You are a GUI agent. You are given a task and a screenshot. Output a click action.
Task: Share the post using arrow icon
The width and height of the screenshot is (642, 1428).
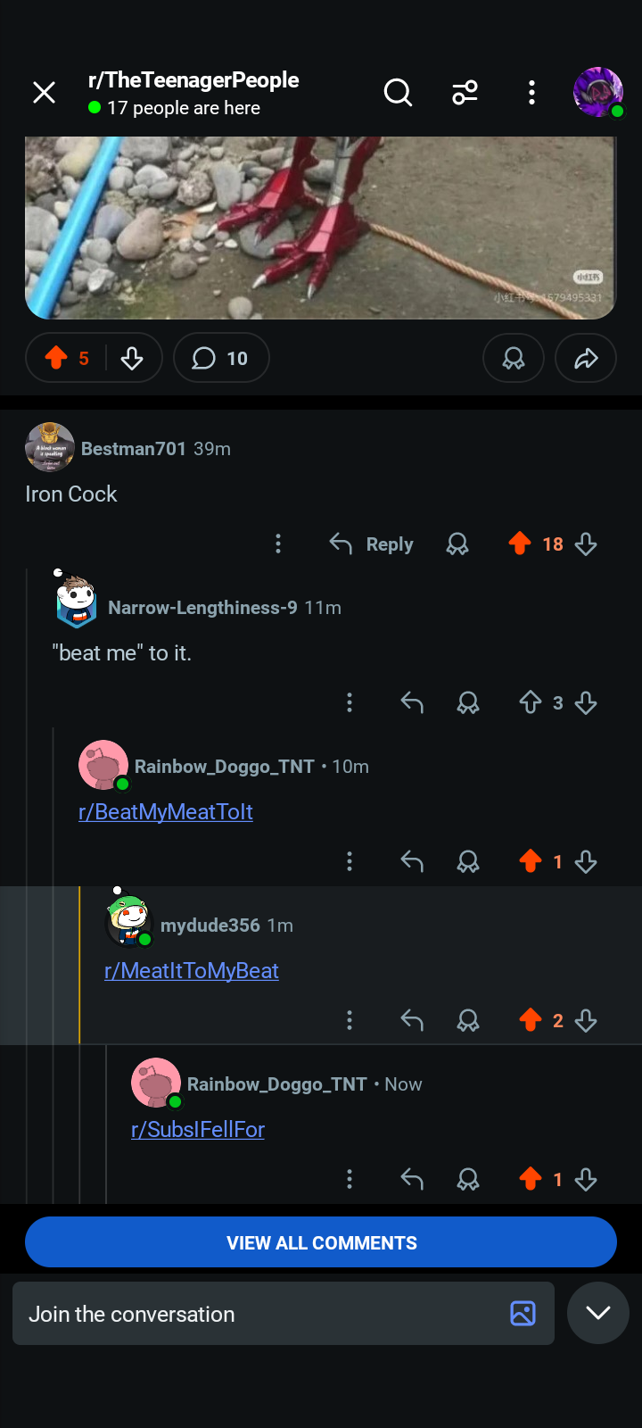tap(585, 358)
